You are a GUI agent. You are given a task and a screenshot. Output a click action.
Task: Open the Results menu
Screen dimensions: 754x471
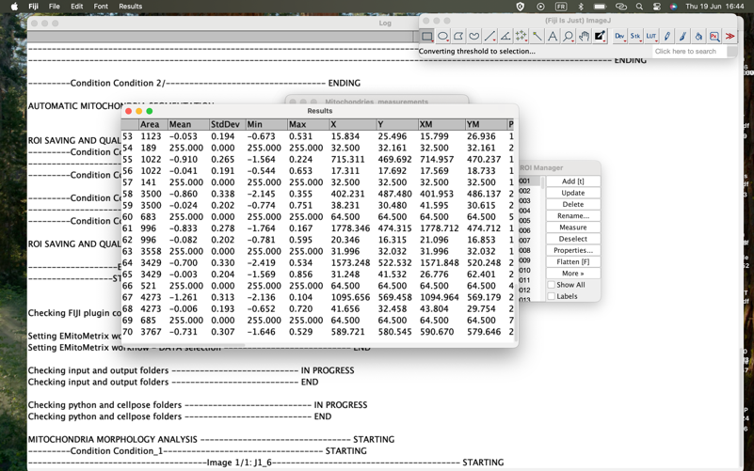[x=130, y=7]
